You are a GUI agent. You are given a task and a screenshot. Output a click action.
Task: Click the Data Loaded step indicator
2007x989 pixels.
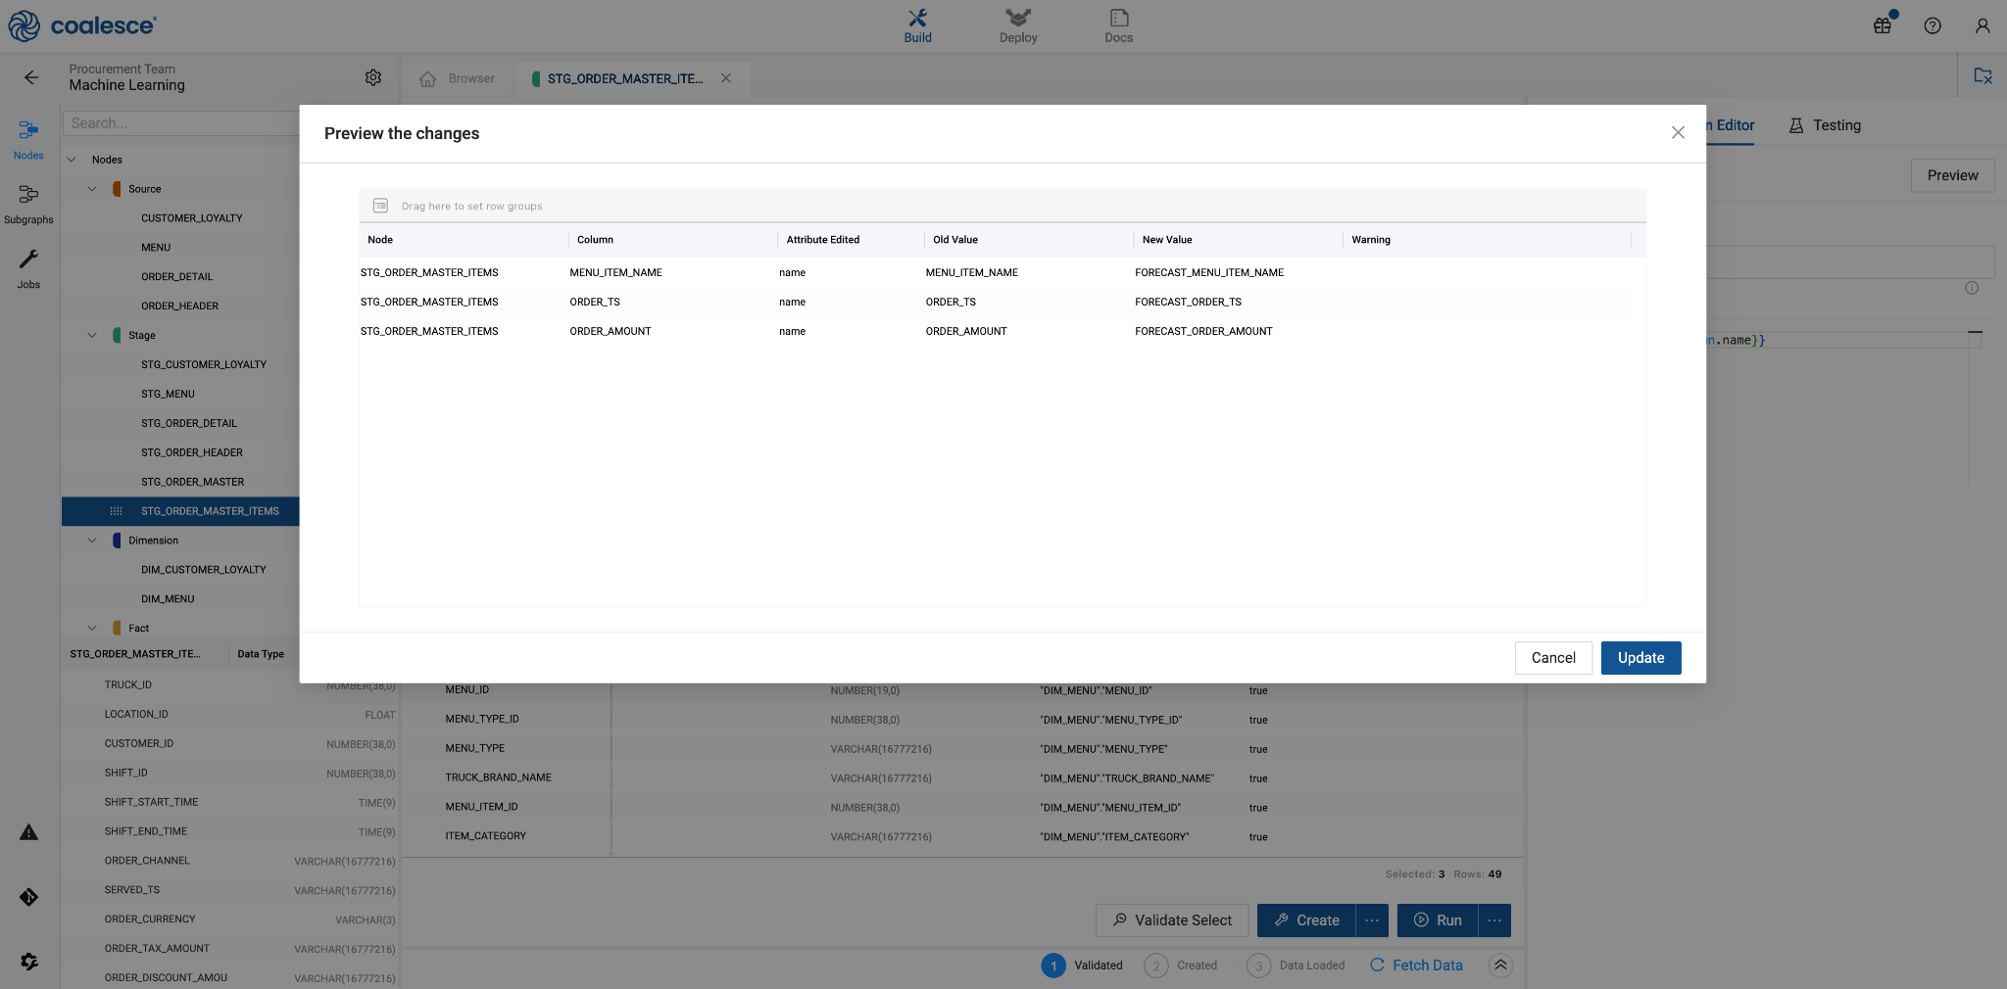tap(1296, 965)
